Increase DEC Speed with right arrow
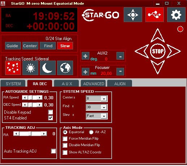This screenshot has width=187, height=166. coord(39,105)
